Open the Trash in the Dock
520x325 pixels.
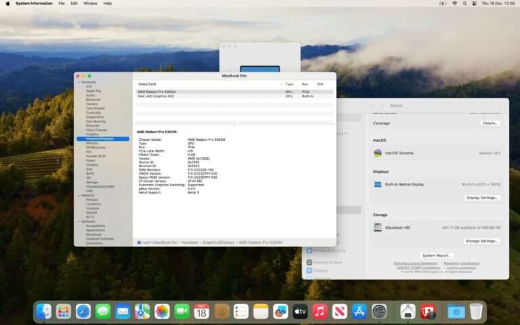coord(476,311)
